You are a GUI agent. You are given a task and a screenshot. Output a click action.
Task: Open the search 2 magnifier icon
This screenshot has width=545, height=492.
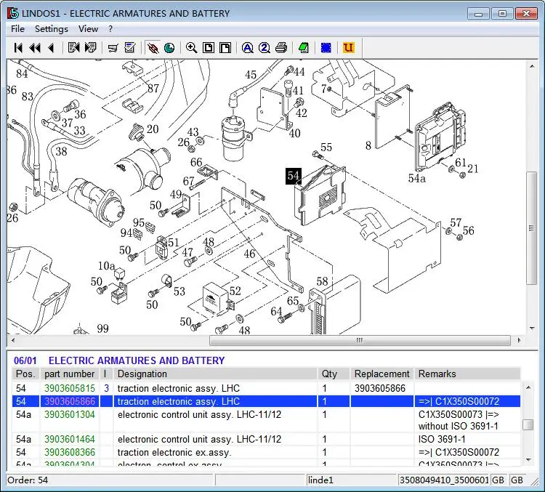[265, 48]
